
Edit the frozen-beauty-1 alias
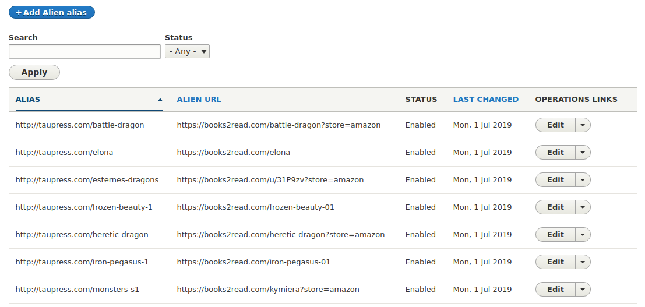point(555,207)
